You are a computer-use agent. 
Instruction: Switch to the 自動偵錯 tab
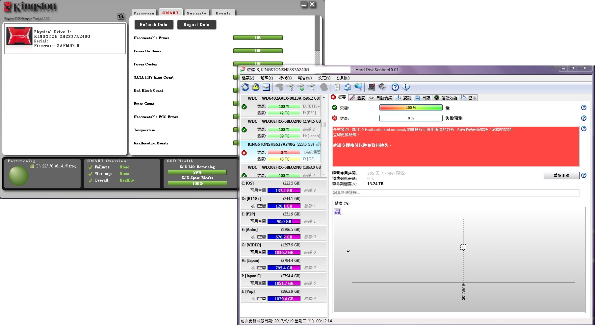380,98
